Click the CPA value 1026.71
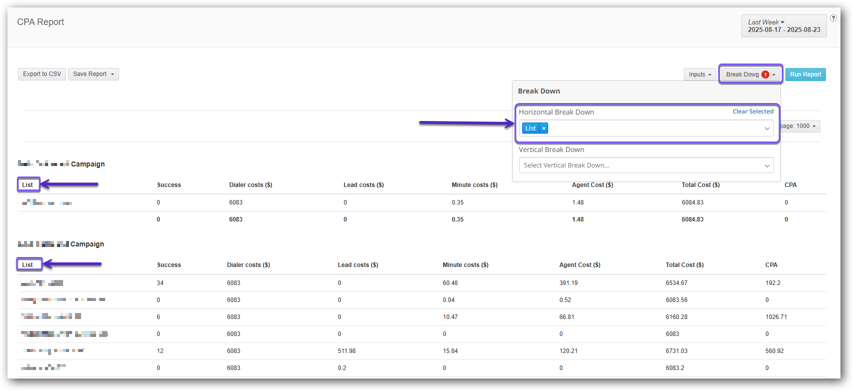This screenshot has width=853, height=391. pyautogui.click(x=776, y=317)
